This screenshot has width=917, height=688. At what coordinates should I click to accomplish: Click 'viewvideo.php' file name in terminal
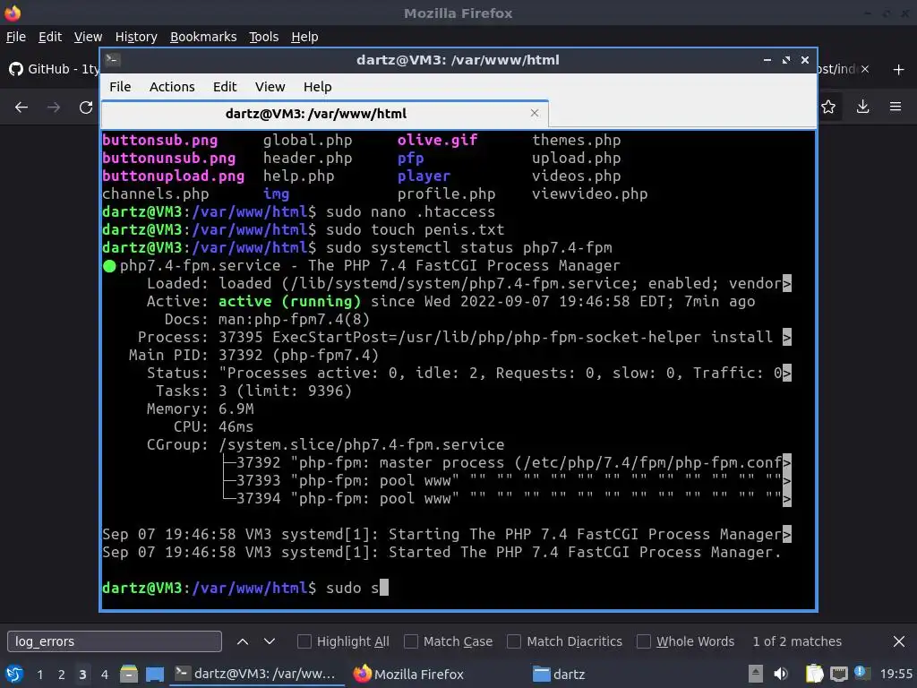pyautogui.click(x=589, y=194)
